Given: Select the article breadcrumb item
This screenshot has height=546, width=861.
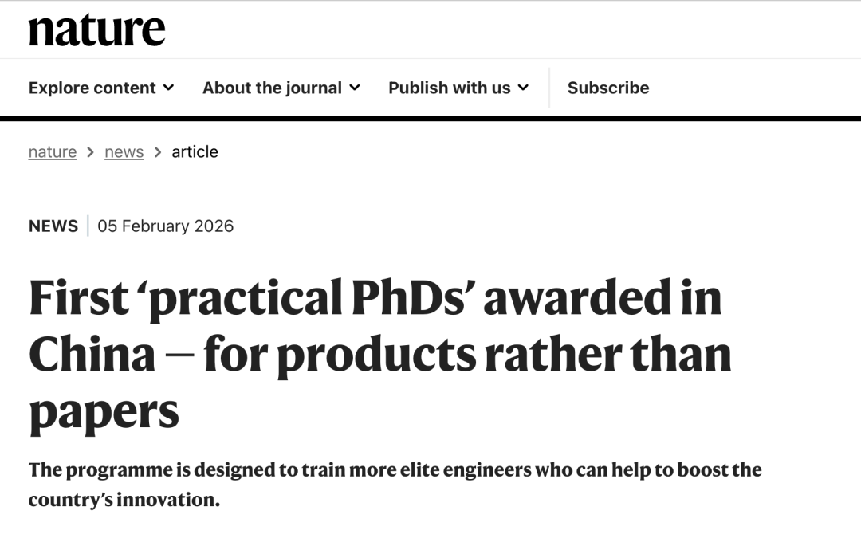Looking at the screenshot, I should pos(195,151).
